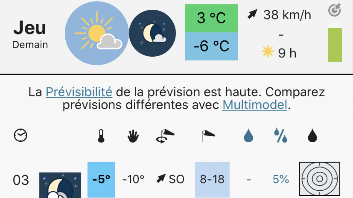
Task: Click the wind speed windsock icon
Action: [208, 136]
